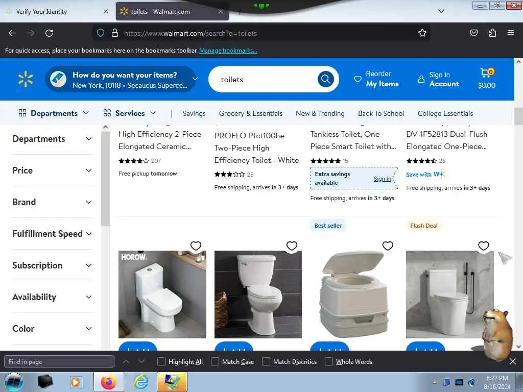Reload the page with the refresh icon
Viewport: 523px width, 392px height.
[x=49, y=33]
